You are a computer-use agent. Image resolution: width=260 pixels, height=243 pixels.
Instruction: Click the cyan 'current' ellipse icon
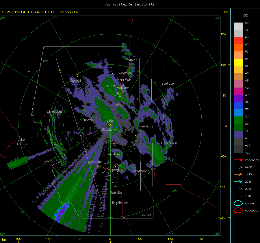coord(238,203)
